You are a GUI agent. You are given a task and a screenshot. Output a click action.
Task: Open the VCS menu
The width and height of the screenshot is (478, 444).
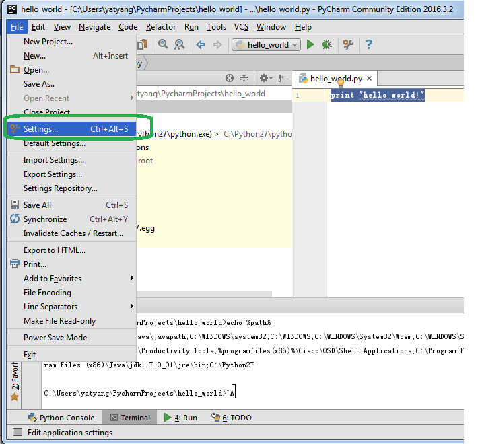pyautogui.click(x=241, y=27)
